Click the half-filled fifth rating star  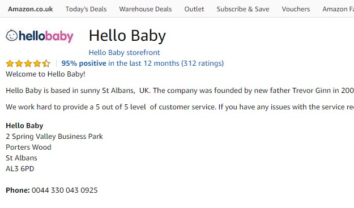click(46, 63)
